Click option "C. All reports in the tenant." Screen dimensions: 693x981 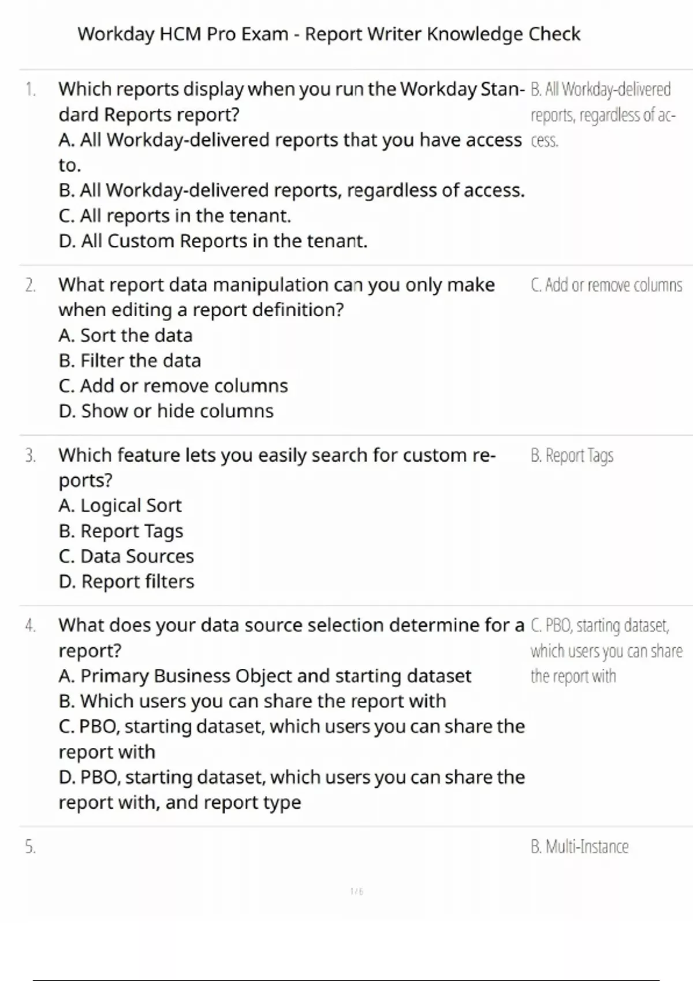(x=174, y=216)
